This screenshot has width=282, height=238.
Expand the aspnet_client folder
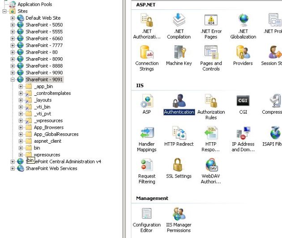pos(21,141)
